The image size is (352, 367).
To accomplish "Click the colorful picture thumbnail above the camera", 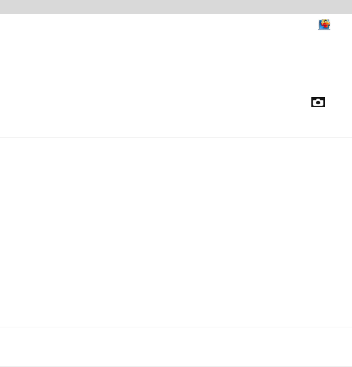I will tap(324, 25).
